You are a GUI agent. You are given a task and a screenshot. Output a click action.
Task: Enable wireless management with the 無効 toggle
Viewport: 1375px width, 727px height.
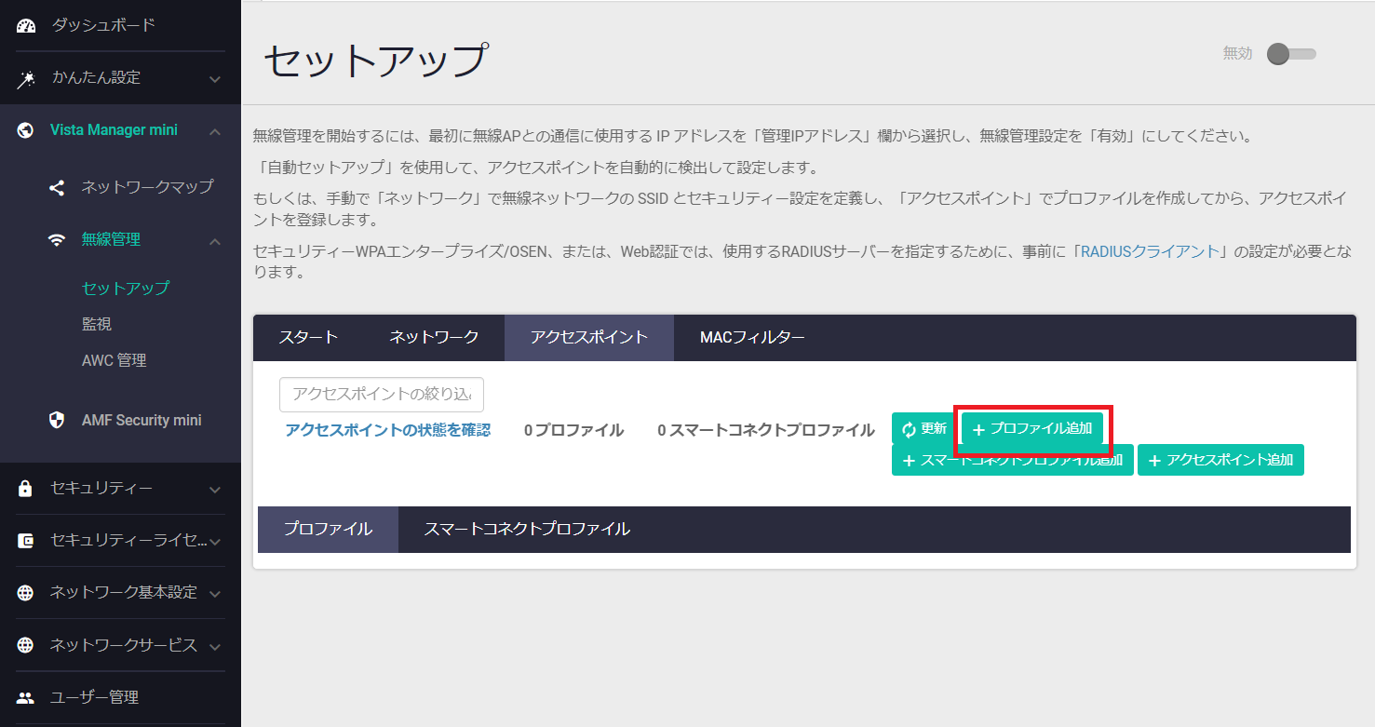[x=1290, y=54]
